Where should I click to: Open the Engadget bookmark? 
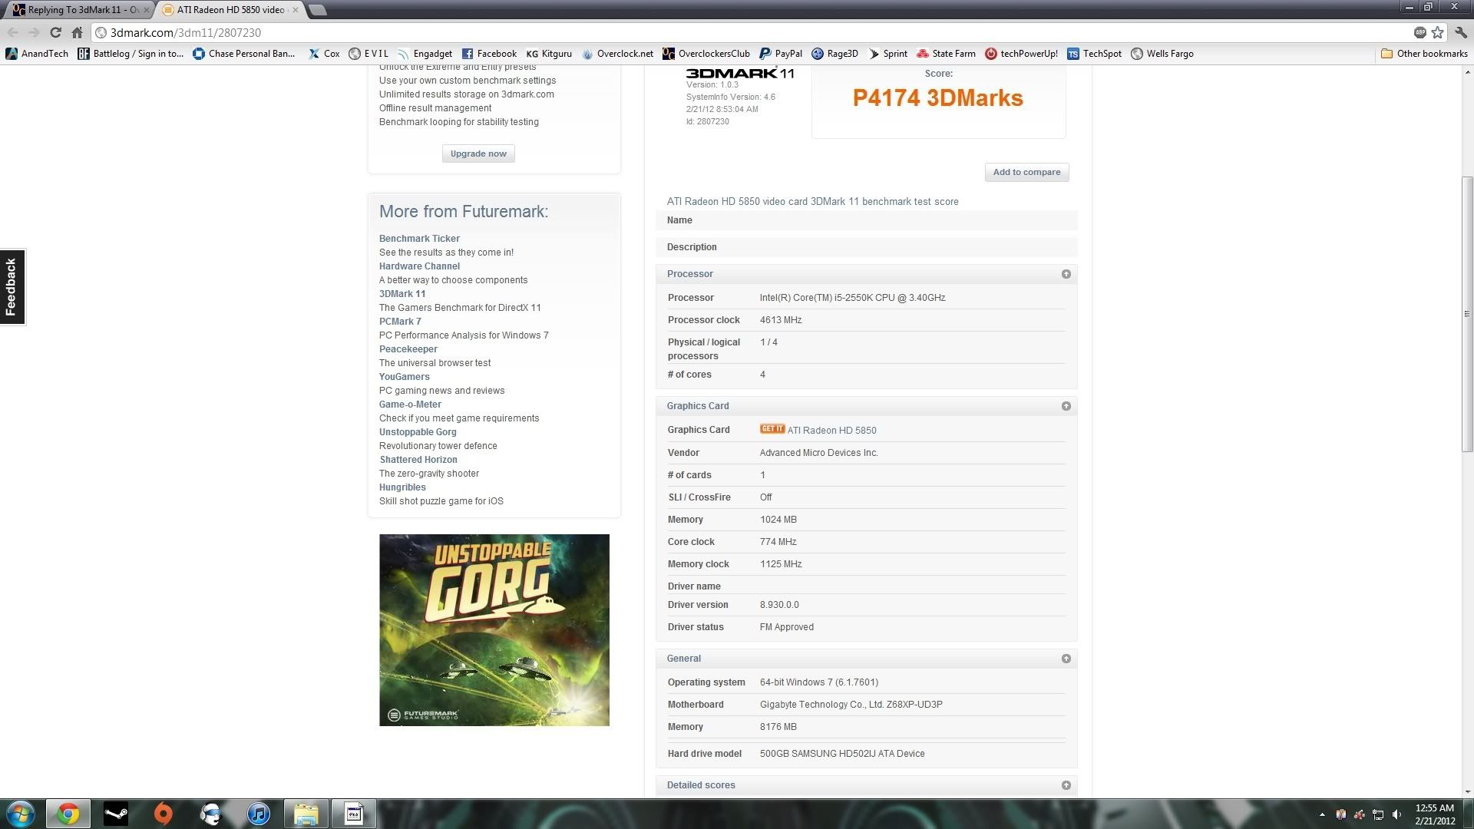pyautogui.click(x=425, y=54)
